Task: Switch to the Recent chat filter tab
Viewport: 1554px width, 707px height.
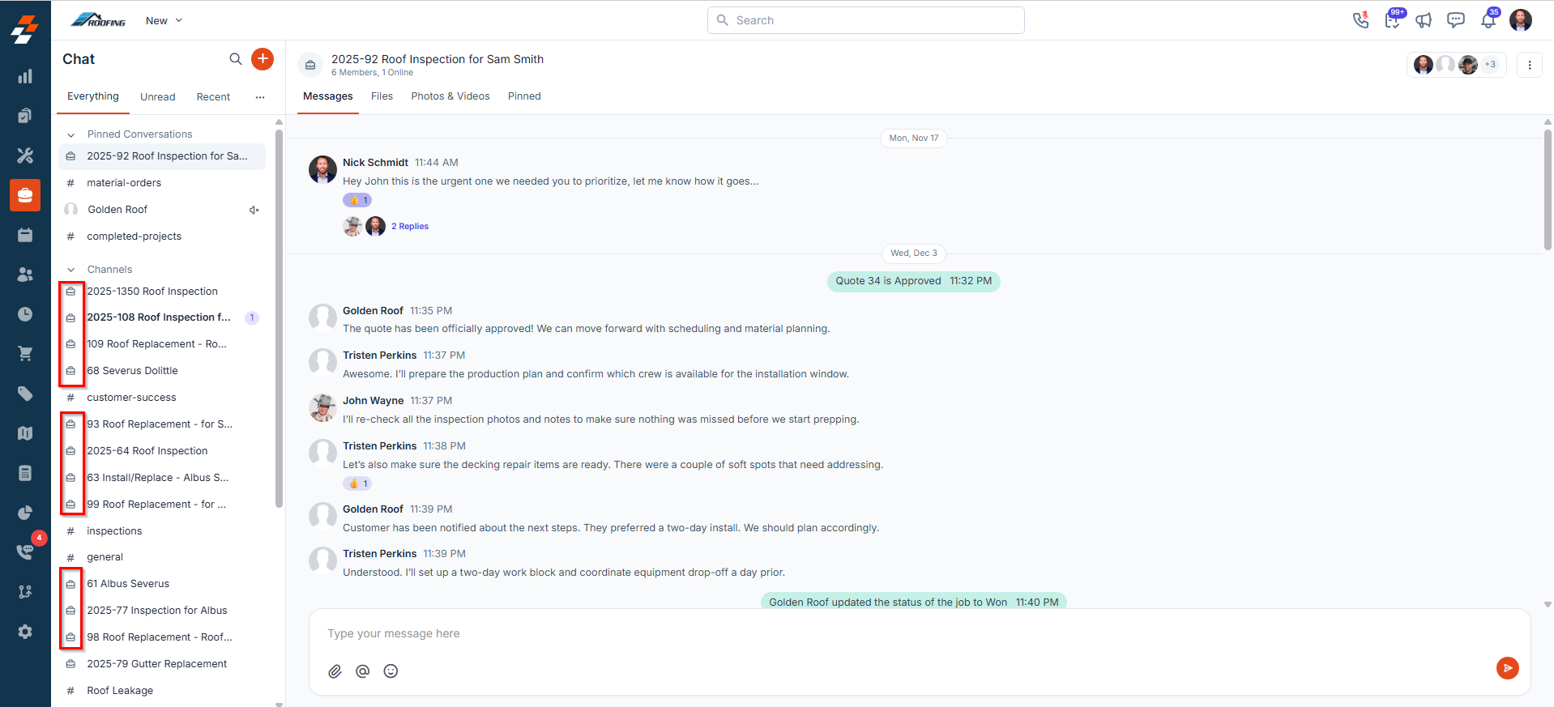Action: [213, 97]
